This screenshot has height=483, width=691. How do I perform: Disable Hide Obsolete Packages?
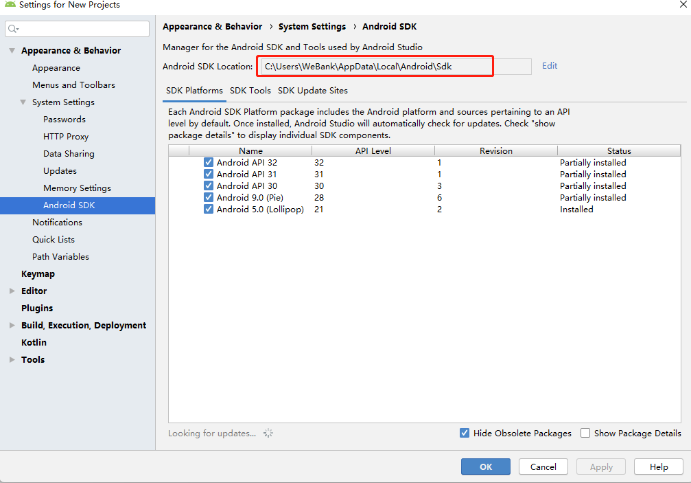465,434
